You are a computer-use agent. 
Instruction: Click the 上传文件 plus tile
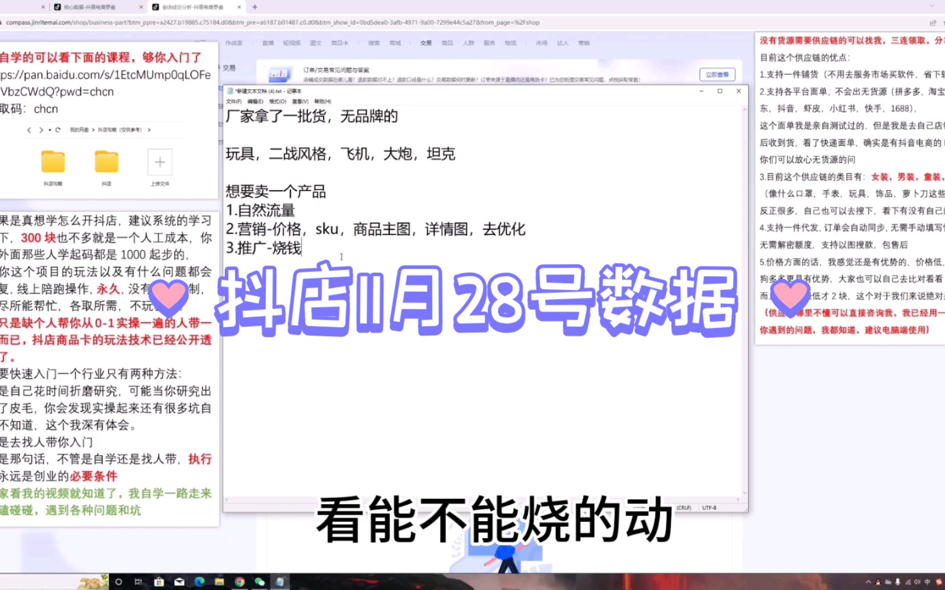160,162
